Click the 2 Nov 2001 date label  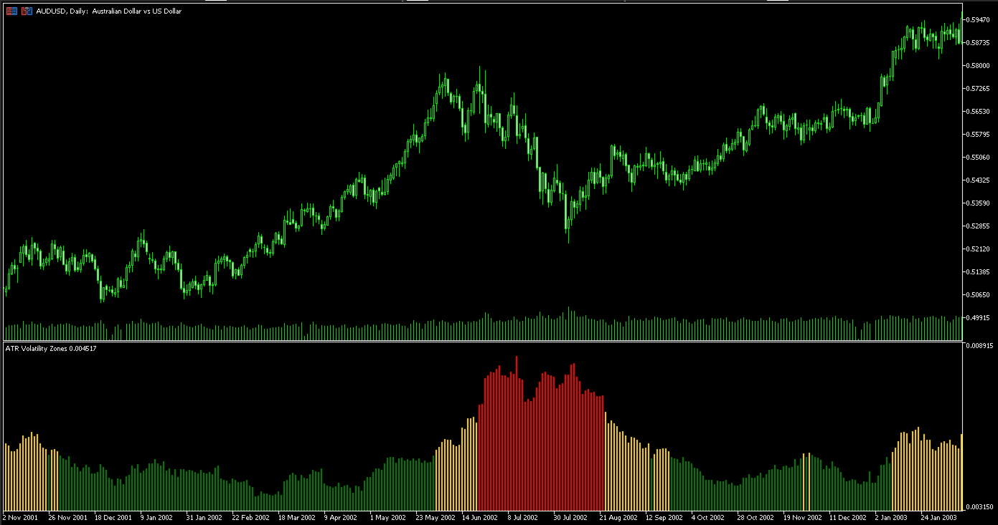coord(21,517)
